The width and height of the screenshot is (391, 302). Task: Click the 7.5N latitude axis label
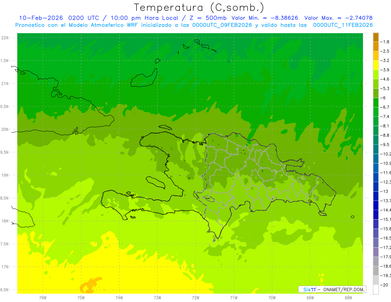click(5, 244)
